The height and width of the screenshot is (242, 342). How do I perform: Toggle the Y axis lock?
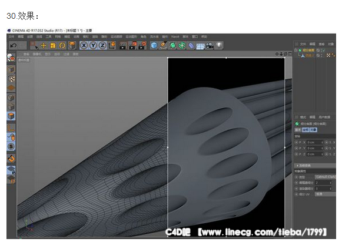(94, 45)
